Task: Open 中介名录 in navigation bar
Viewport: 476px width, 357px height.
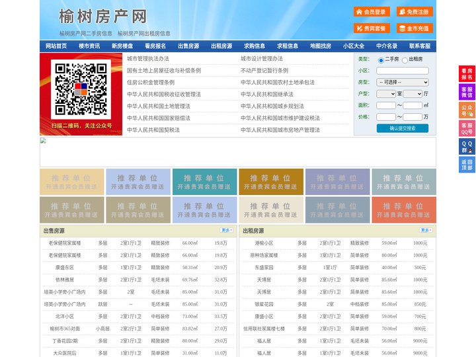Action: tap(387, 46)
